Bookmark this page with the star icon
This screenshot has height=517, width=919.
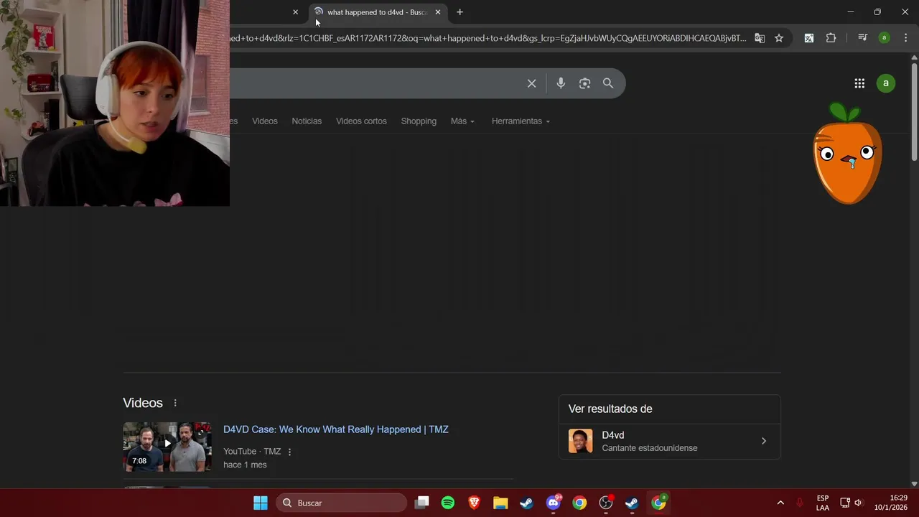[x=779, y=38]
